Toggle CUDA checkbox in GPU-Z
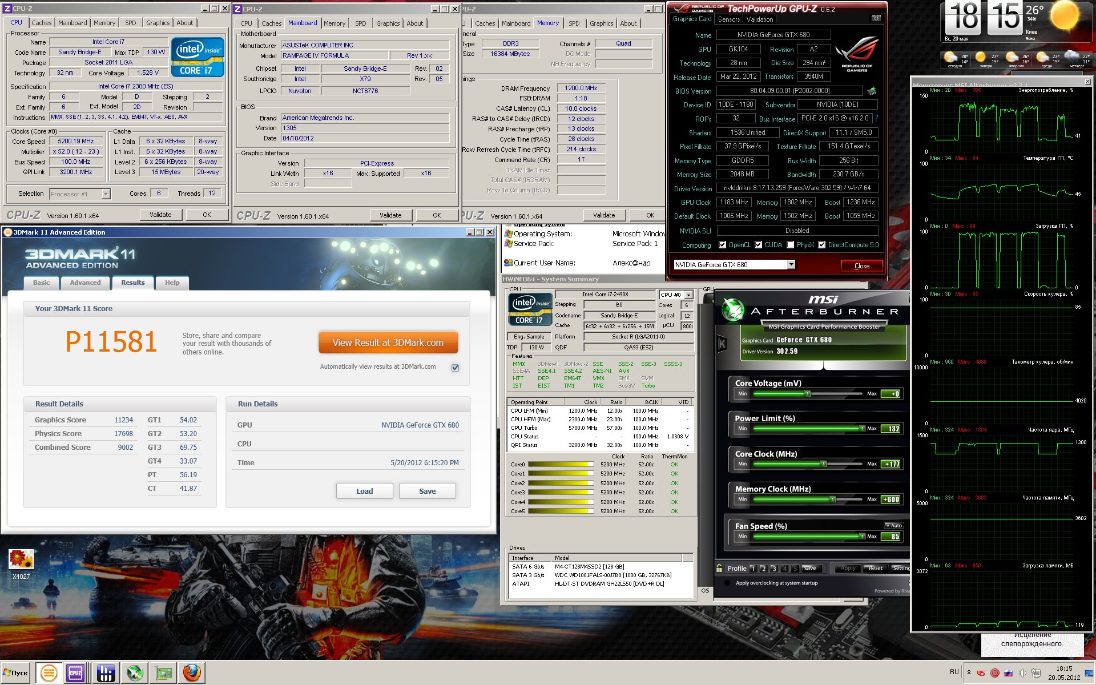Screen dimensions: 1096x685 point(758,245)
